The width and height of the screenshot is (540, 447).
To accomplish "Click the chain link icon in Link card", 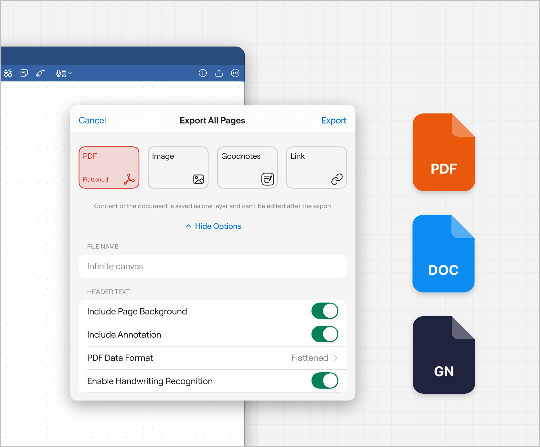I will click(337, 179).
